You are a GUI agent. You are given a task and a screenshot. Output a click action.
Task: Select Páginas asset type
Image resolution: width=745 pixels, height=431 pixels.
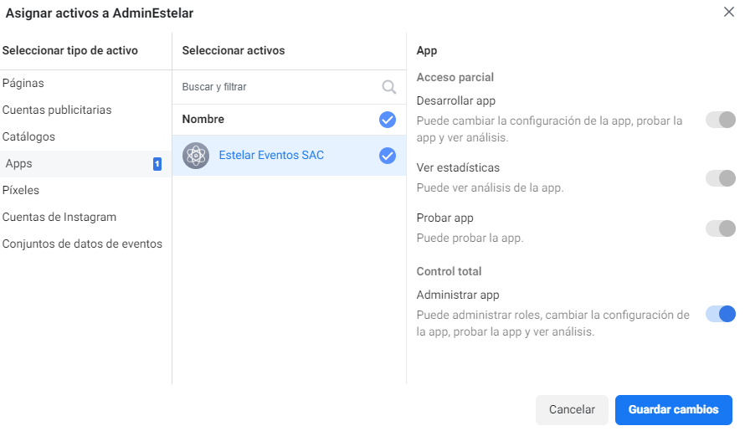(23, 84)
